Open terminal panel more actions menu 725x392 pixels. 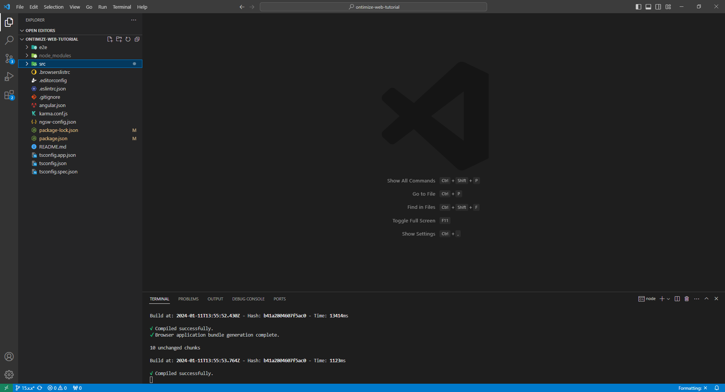(x=697, y=299)
